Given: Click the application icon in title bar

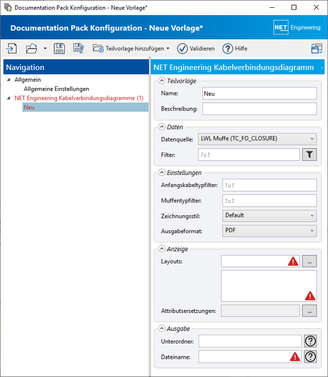Looking at the screenshot, I should point(8,7).
